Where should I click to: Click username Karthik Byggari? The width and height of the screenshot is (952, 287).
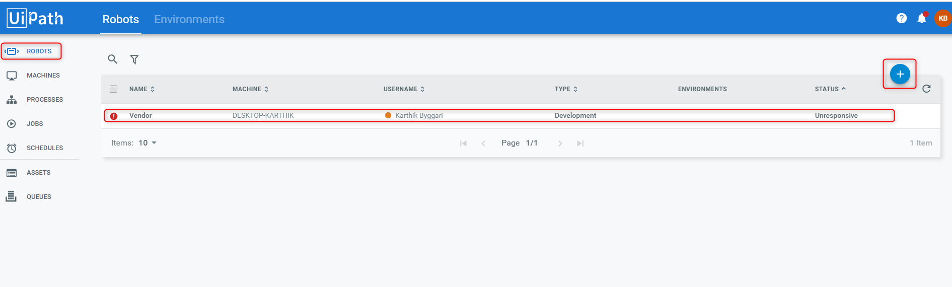pyautogui.click(x=419, y=115)
